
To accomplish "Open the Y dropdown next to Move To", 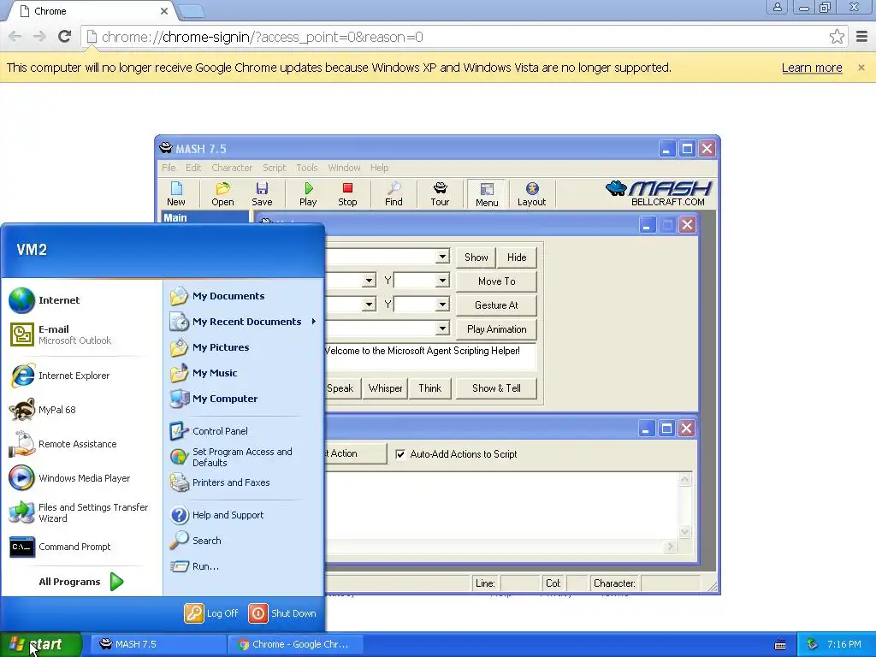I will coord(442,281).
